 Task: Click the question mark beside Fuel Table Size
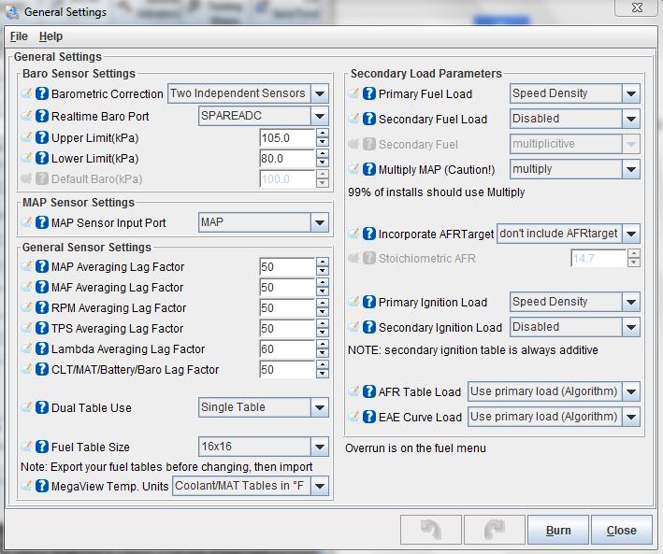coord(42,447)
